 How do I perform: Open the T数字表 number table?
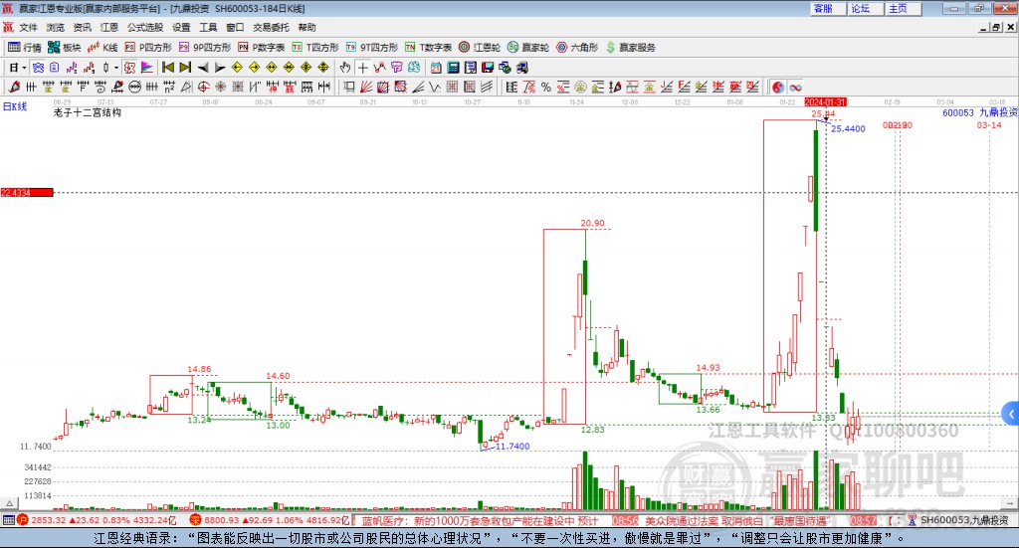coord(428,48)
